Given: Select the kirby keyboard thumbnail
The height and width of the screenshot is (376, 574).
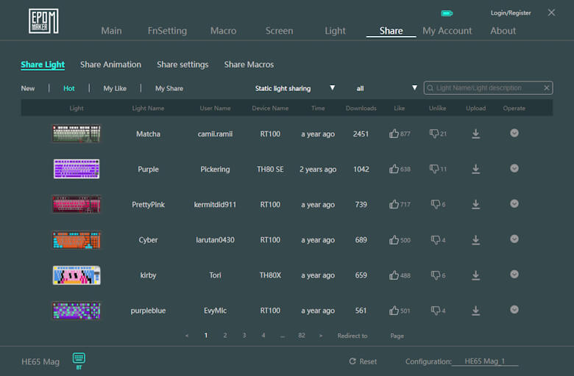Looking at the screenshot, I should click(x=77, y=275).
